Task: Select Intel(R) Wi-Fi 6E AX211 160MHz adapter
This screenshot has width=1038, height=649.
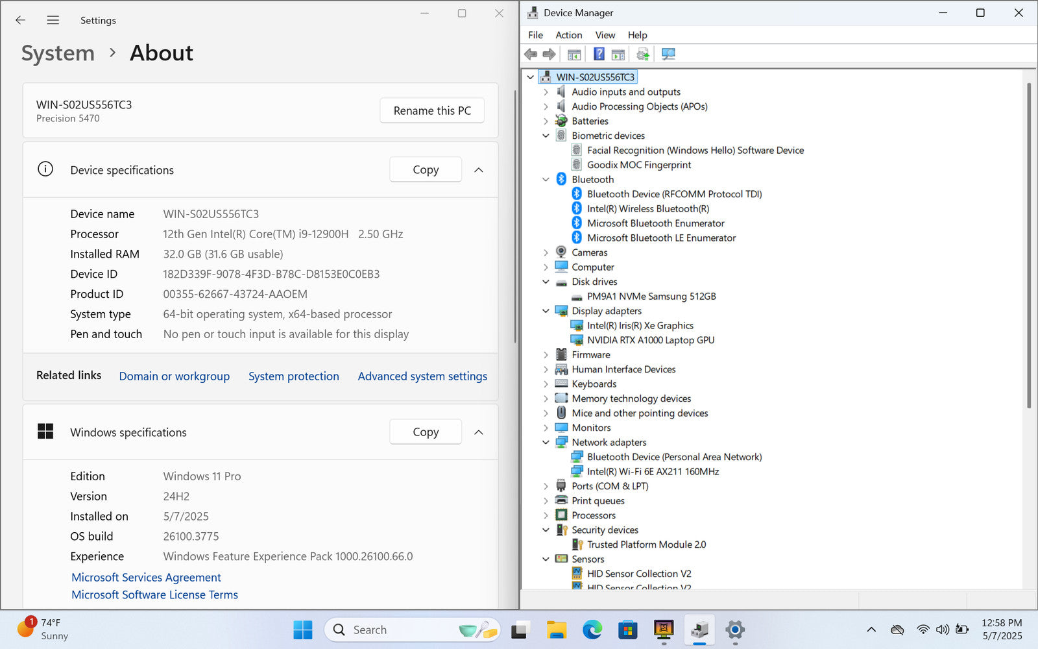Action: point(653,471)
